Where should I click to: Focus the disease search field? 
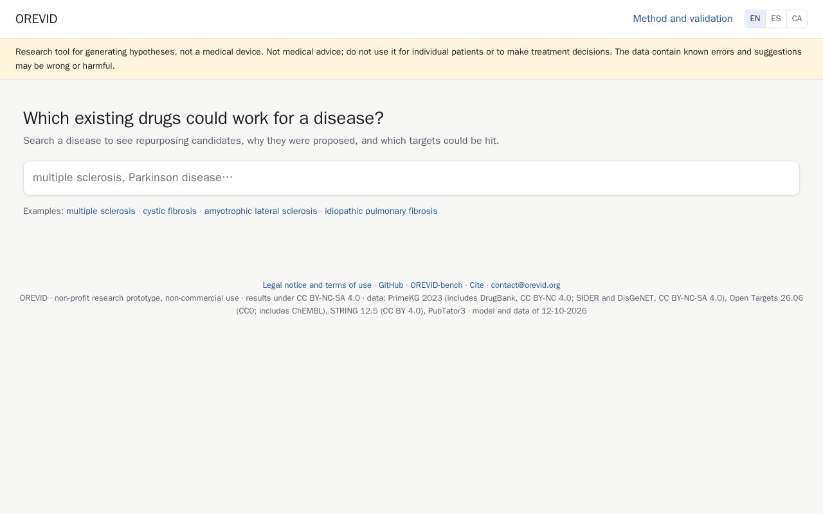(x=411, y=178)
